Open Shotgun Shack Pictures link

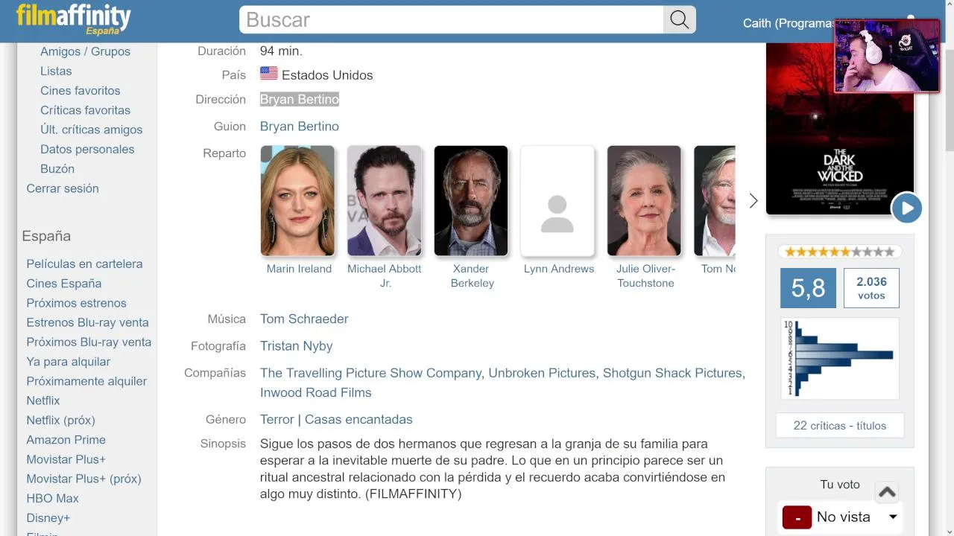pos(672,373)
